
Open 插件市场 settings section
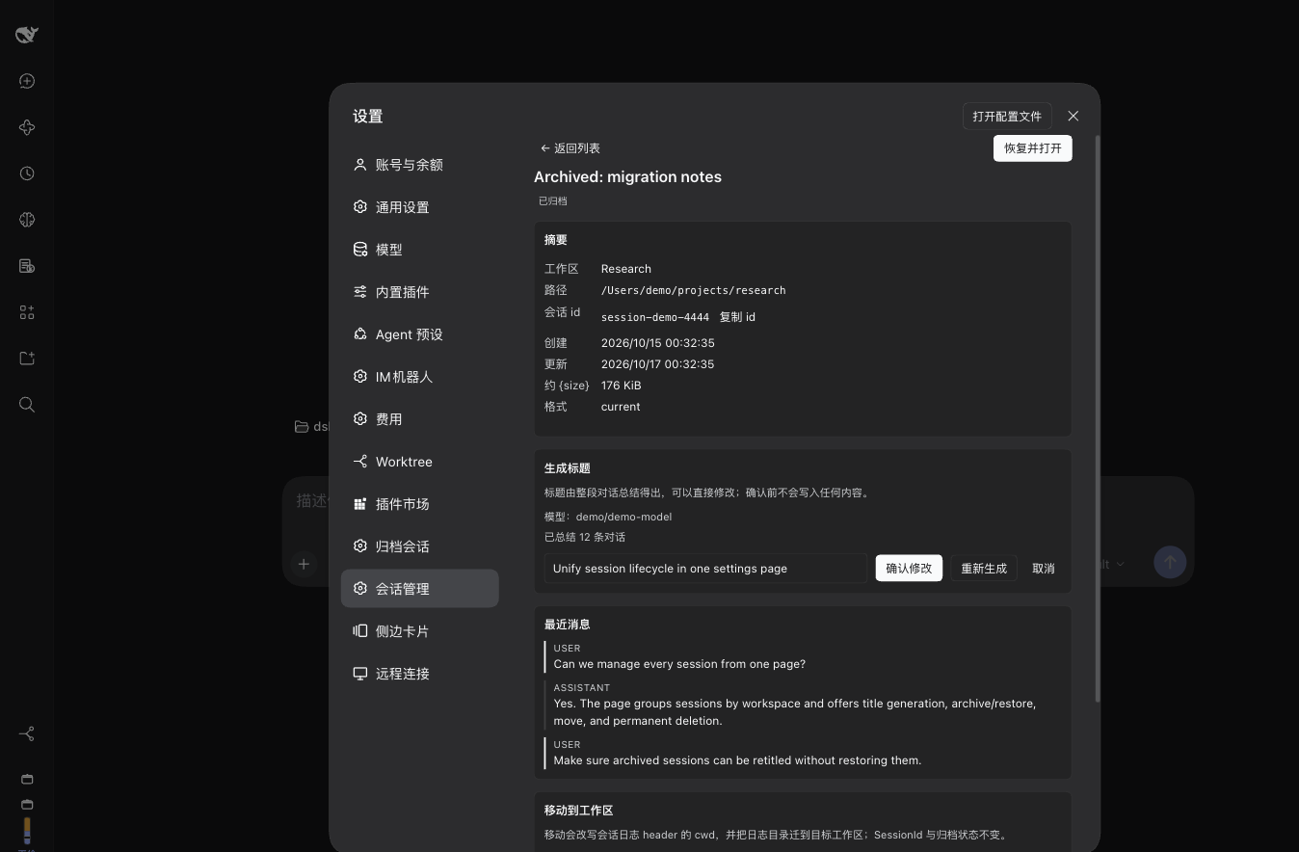[419, 504]
